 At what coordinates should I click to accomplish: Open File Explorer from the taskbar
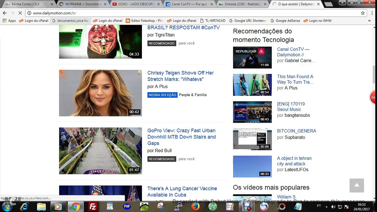41,206
